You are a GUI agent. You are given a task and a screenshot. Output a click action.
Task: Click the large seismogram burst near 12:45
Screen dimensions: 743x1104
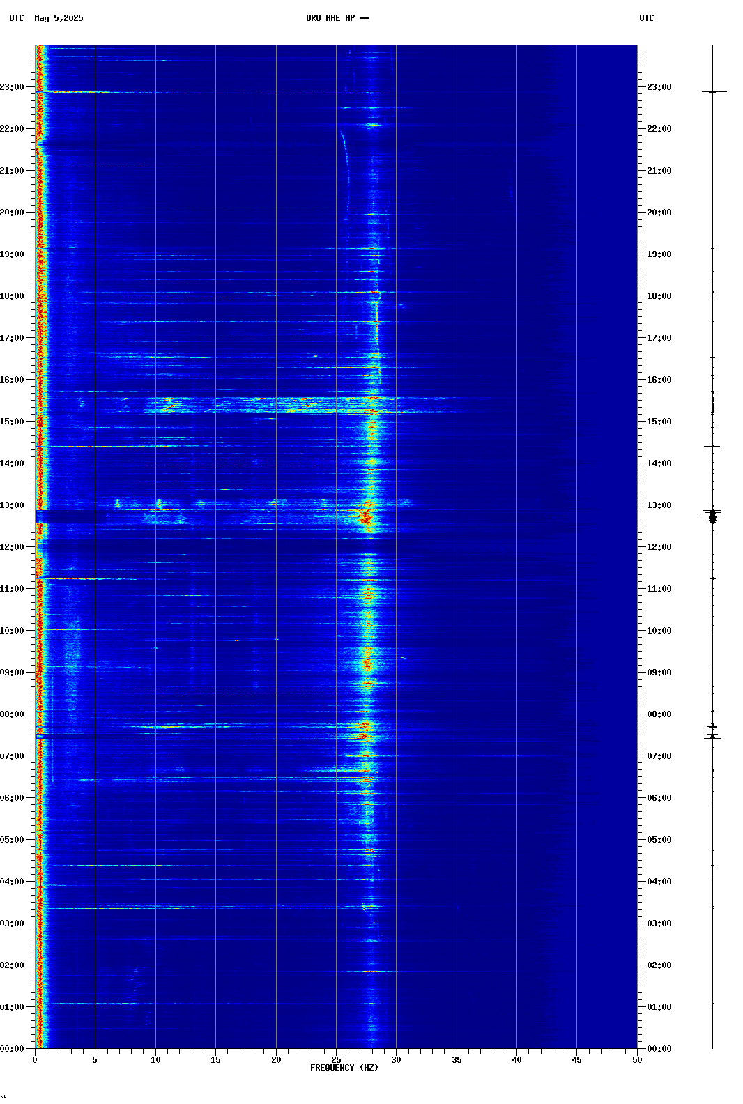coord(712,516)
